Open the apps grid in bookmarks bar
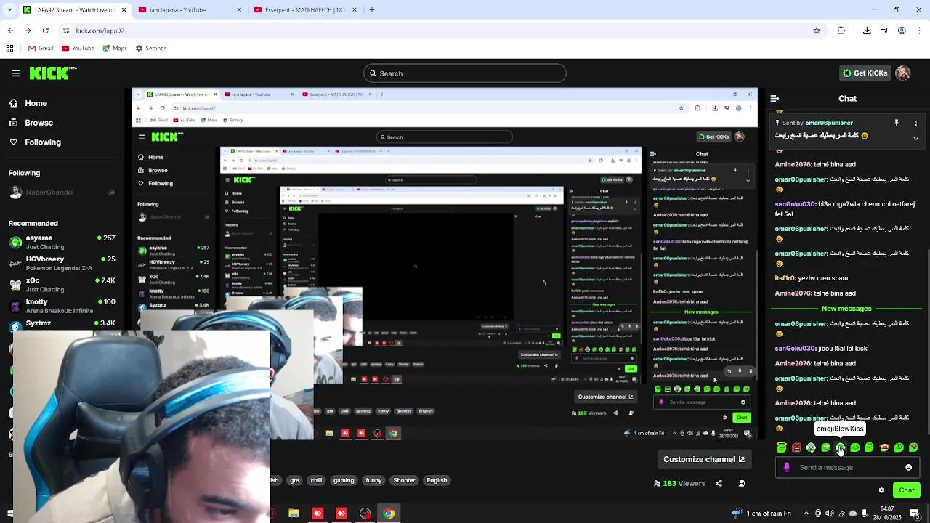930x523 pixels. pos(9,49)
